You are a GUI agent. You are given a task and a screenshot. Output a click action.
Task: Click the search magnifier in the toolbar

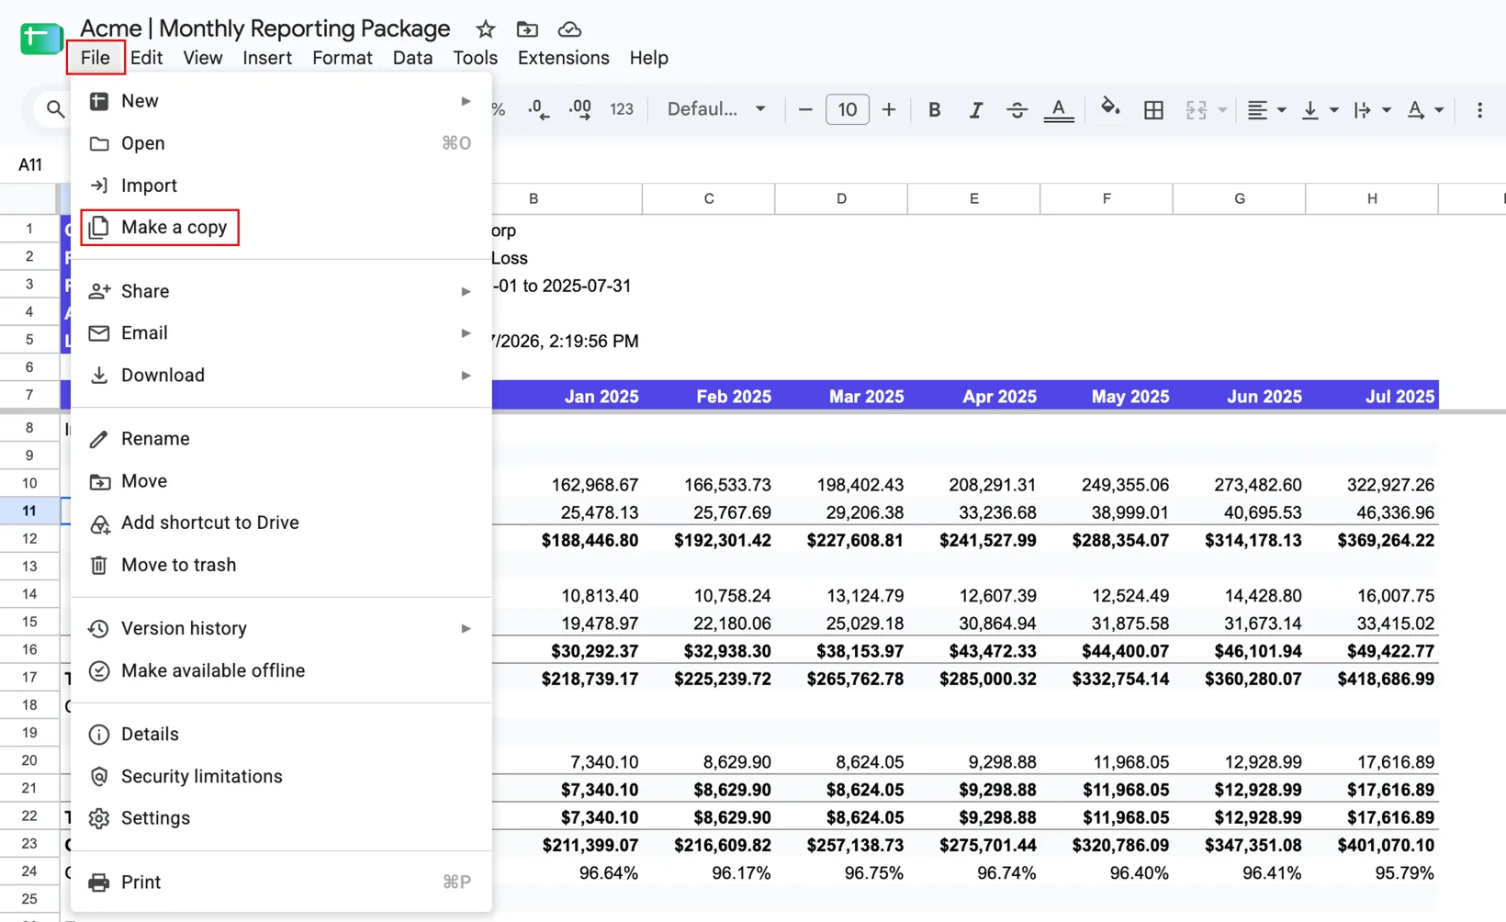click(x=55, y=109)
